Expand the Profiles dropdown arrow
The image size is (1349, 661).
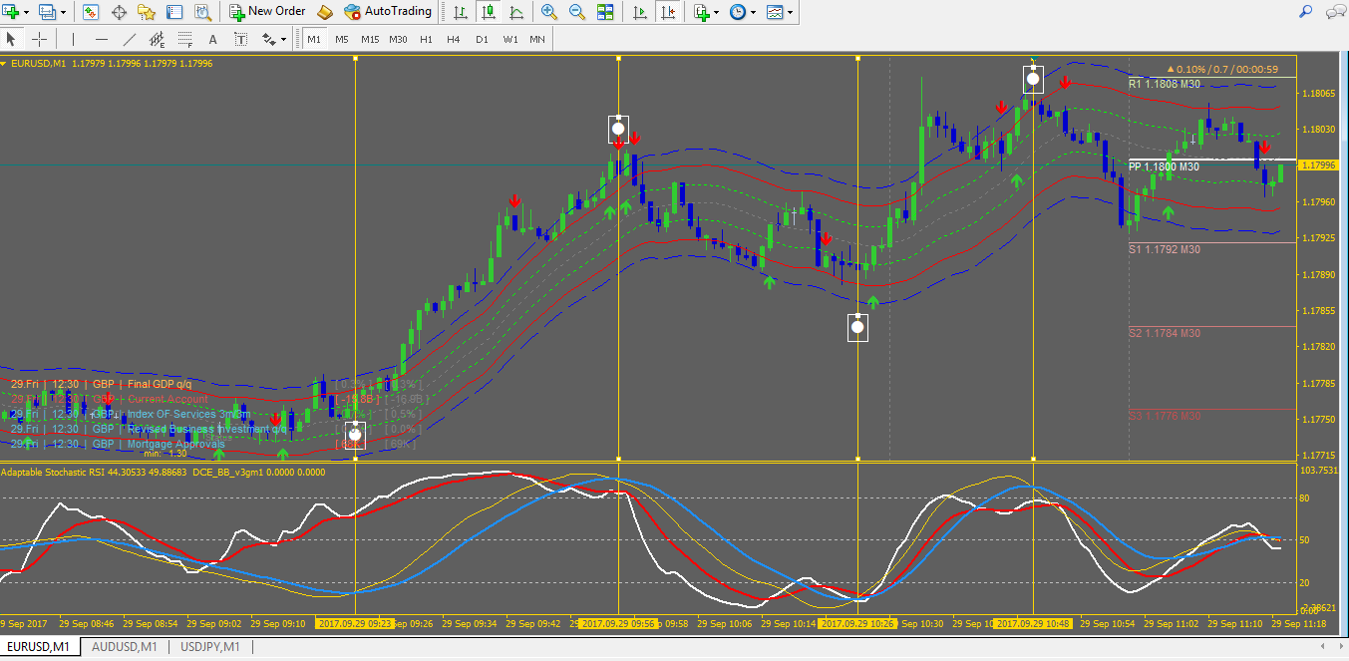[x=66, y=12]
